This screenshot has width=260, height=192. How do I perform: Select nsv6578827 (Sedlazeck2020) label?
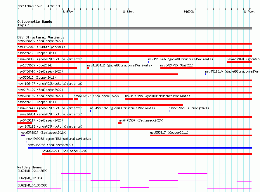pyautogui.click(x=44, y=133)
